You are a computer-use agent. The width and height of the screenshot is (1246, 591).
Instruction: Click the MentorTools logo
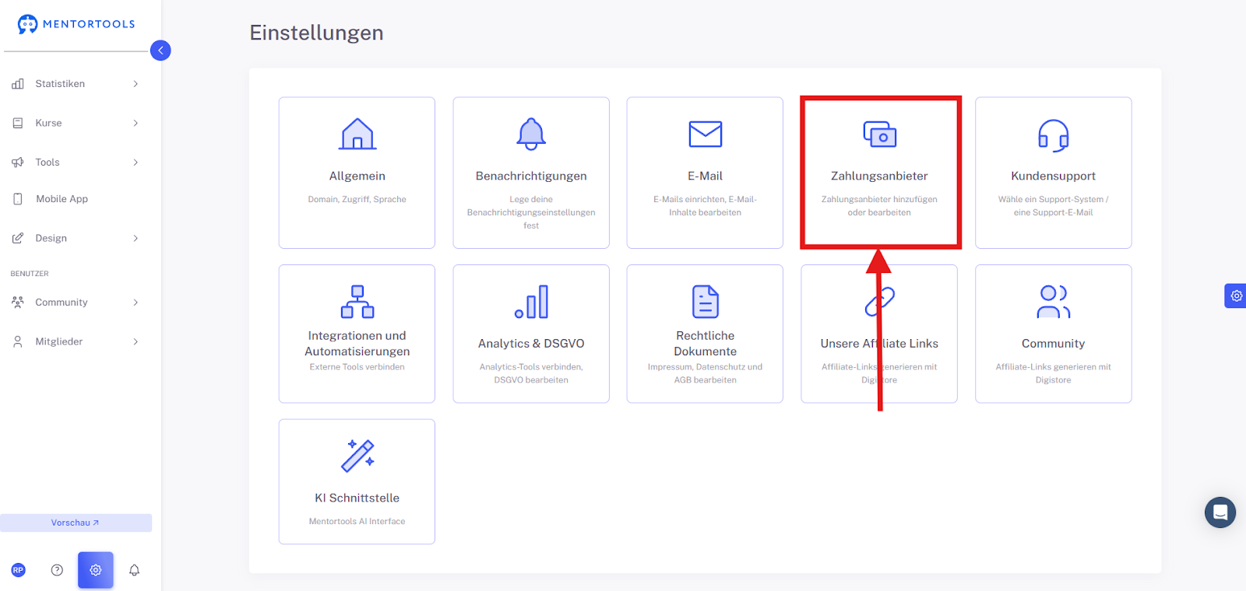pos(76,24)
